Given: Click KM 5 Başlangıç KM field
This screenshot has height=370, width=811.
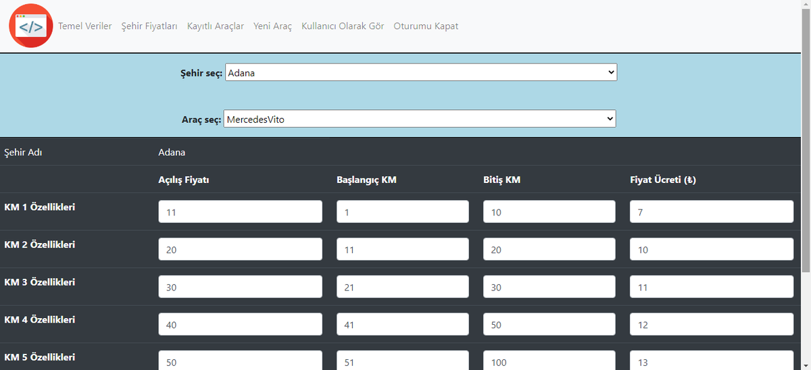Looking at the screenshot, I should click(403, 361).
